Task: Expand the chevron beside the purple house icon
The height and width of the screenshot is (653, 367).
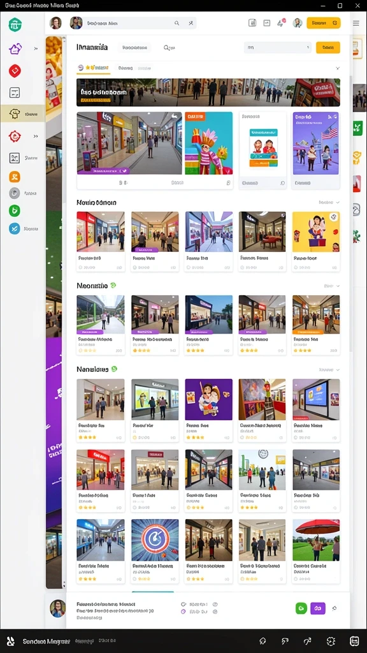Action: (x=36, y=48)
